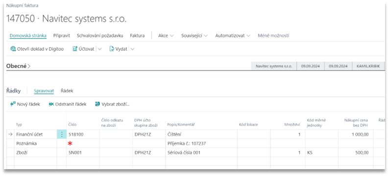This screenshot has height=176, width=389.
Task: Click the 1 000,00 price cell
Action: point(356,134)
